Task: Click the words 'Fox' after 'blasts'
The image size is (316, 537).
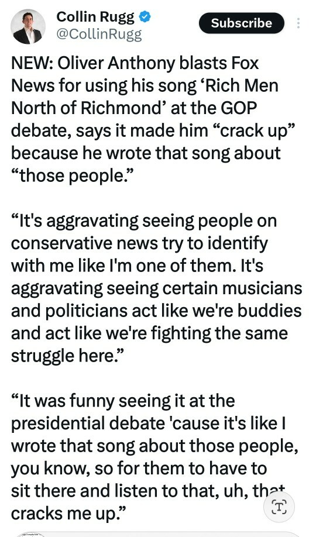Action: click(x=245, y=63)
